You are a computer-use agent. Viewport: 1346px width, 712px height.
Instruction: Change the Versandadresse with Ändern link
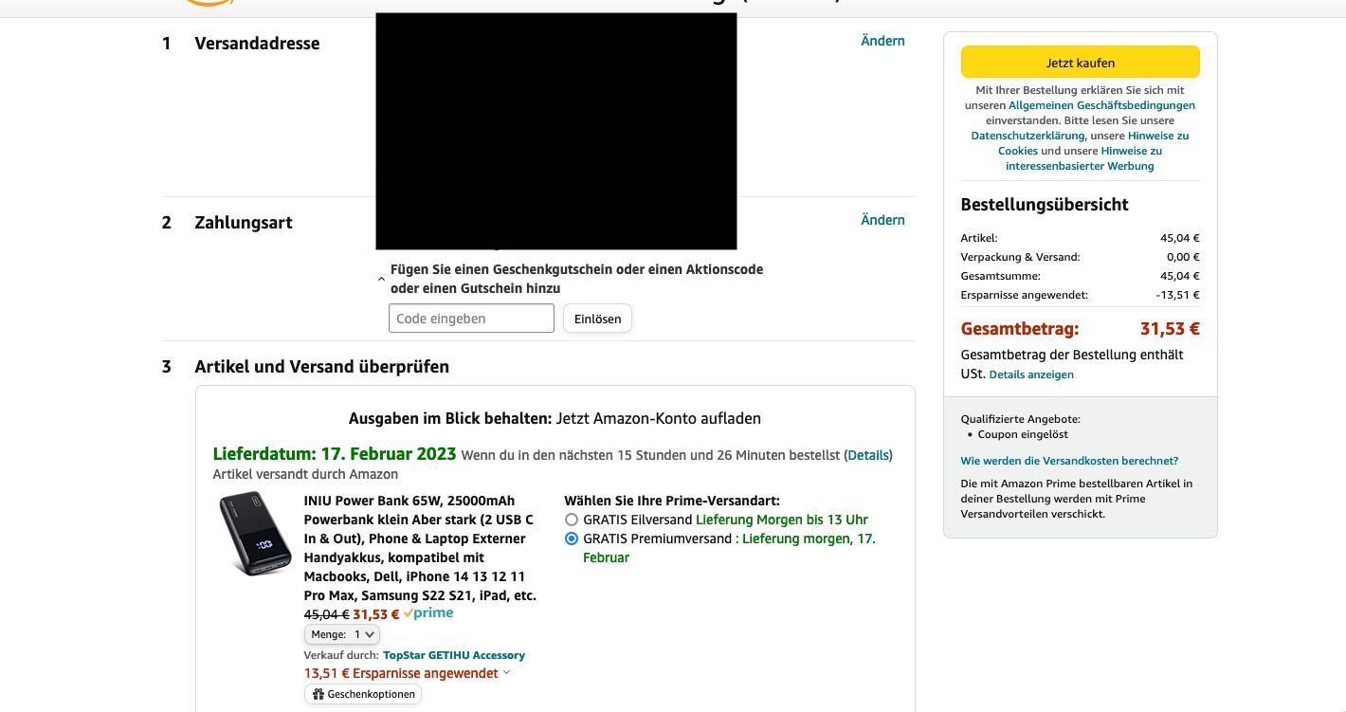point(882,41)
